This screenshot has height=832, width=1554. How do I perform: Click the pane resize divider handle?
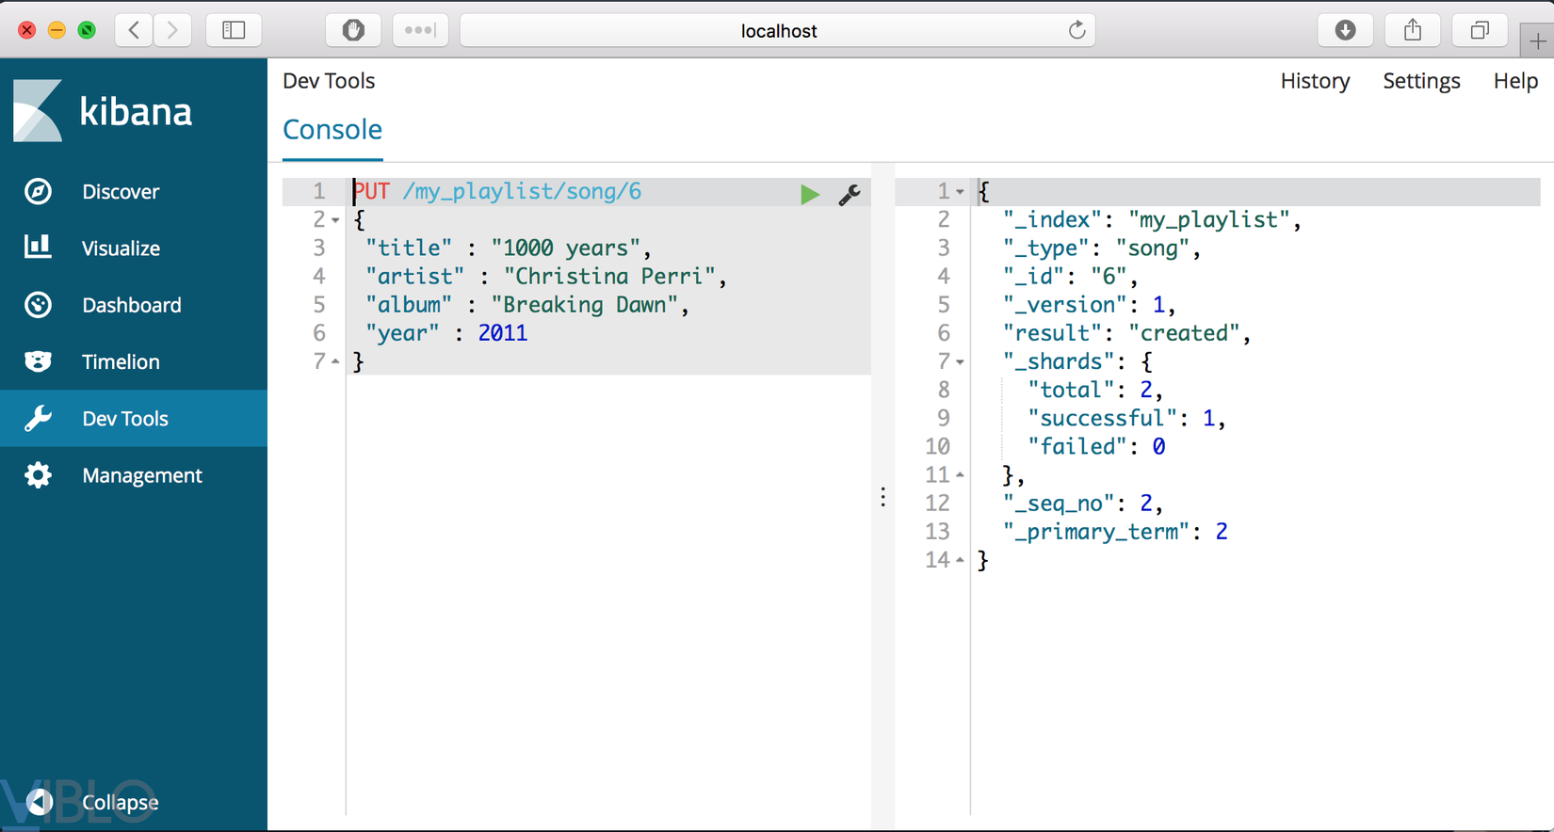(882, 497)
